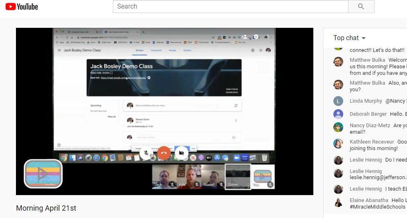This screenshot has height=218, width=407.
Task: Click chat author name Nancy Diaz-Metz
Action: 370,125
